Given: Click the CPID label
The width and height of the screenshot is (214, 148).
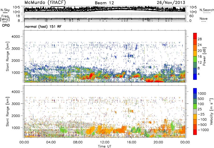Looking at the screenshot, I should click(6, 25).
